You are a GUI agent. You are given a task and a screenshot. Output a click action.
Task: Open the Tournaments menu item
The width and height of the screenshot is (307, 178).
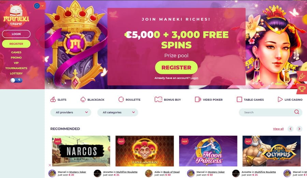(16, 68)
